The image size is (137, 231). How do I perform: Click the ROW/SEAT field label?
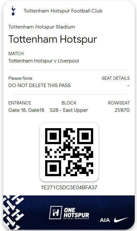pos(119,103)
